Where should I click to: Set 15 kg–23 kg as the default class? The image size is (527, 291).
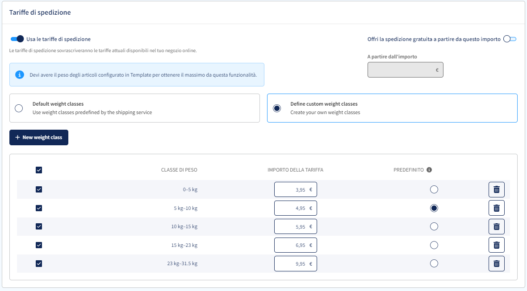pyautogui.click(x=434, y=245)
